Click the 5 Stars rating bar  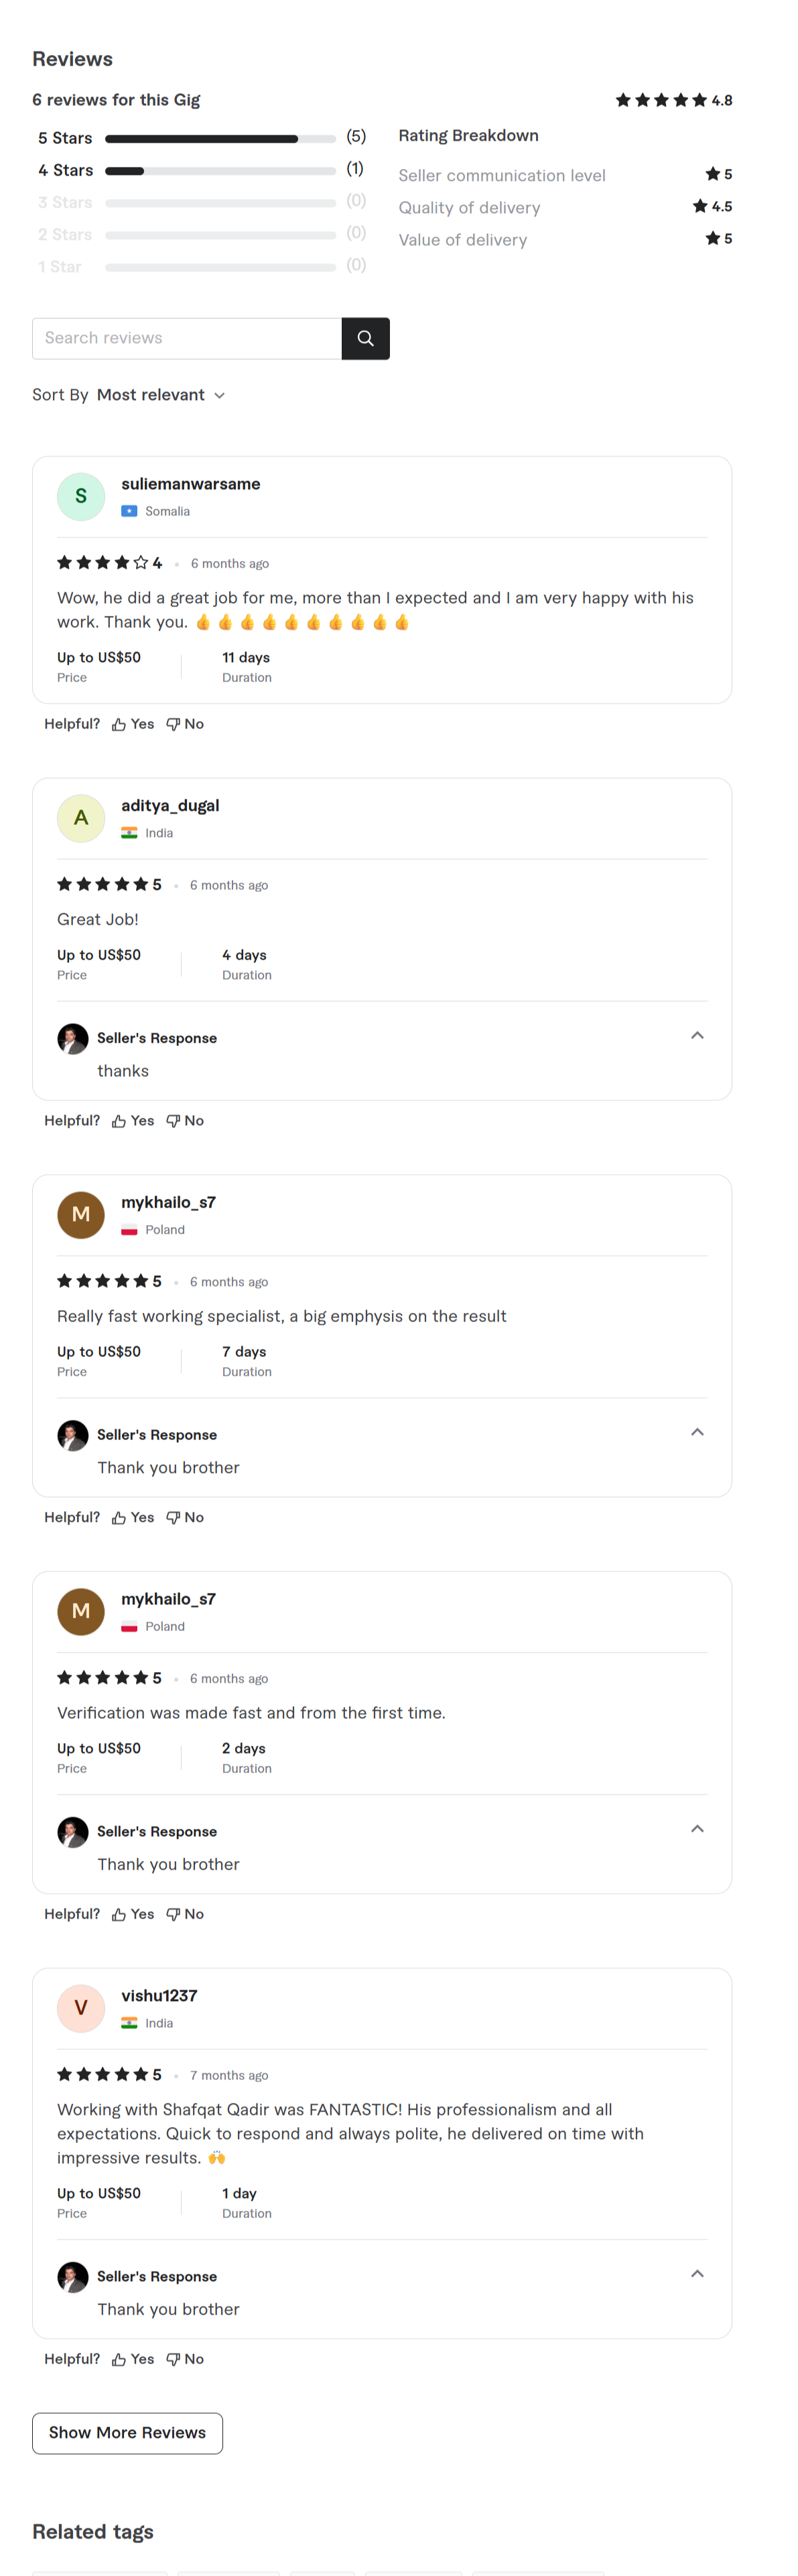pos(220,139)
